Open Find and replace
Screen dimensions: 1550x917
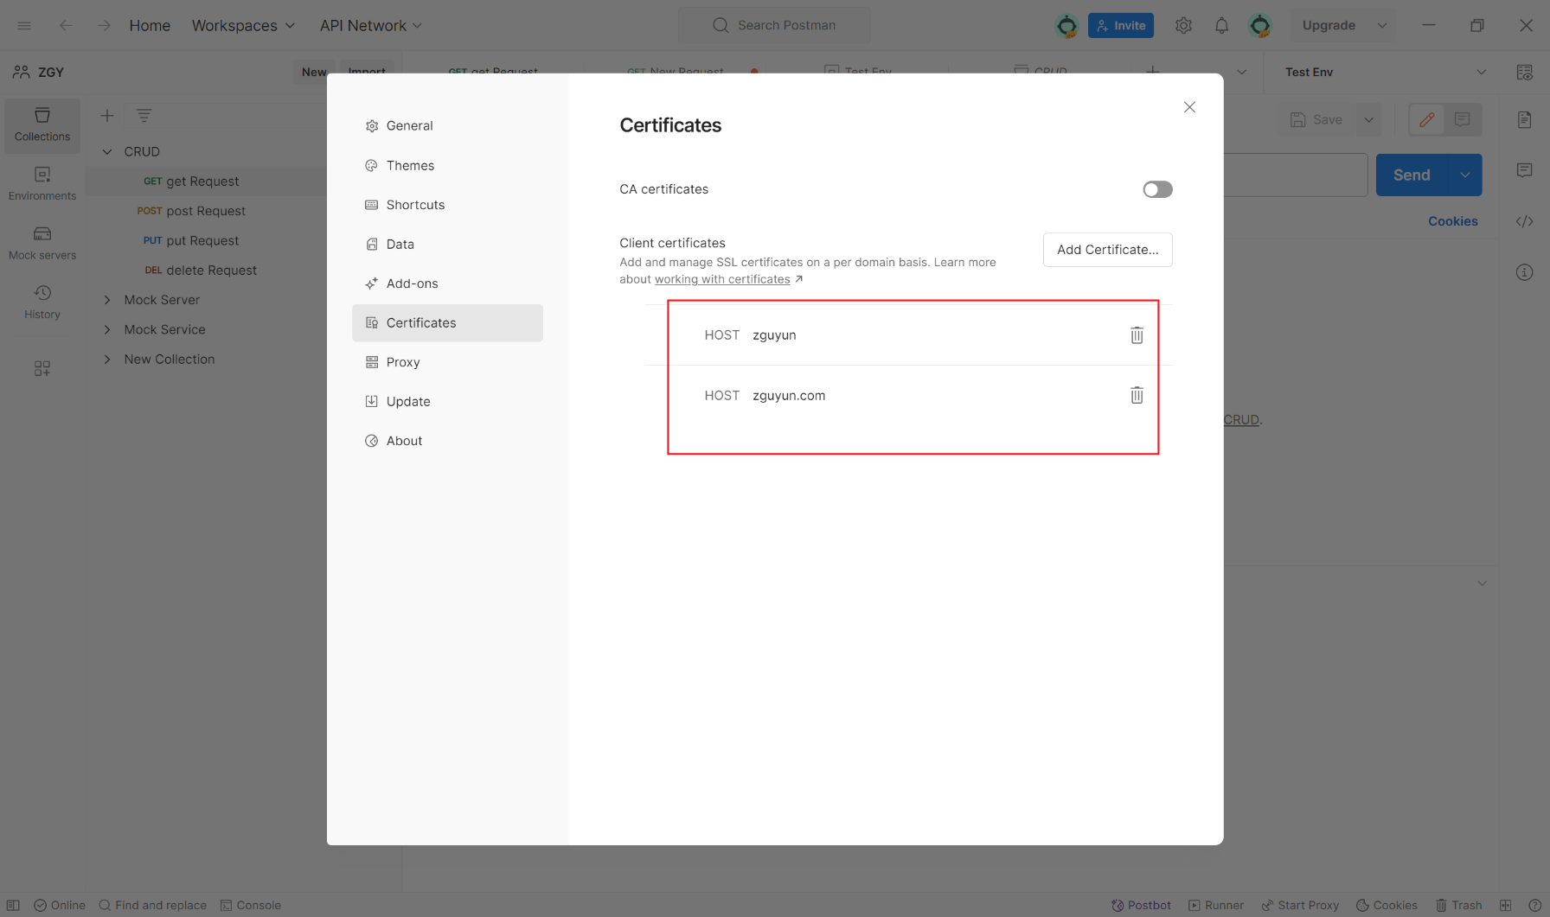(x=153, y=905)
